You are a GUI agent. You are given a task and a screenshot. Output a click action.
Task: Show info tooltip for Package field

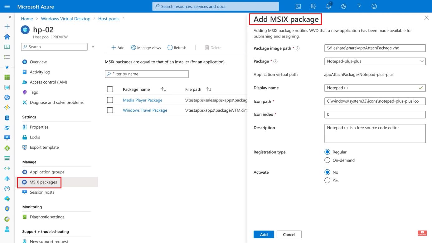coord(275,61)
